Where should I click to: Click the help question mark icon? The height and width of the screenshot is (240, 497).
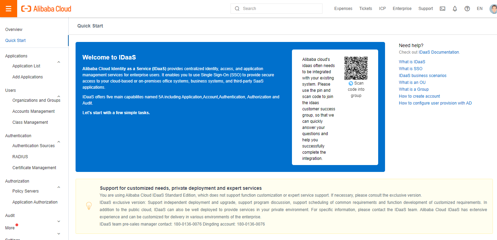pos(467,9)
